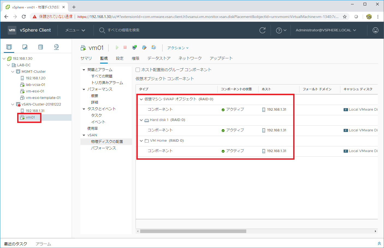Collapse the VM Home row
This screenshot has height=248, width=384.
coord(141,141)
